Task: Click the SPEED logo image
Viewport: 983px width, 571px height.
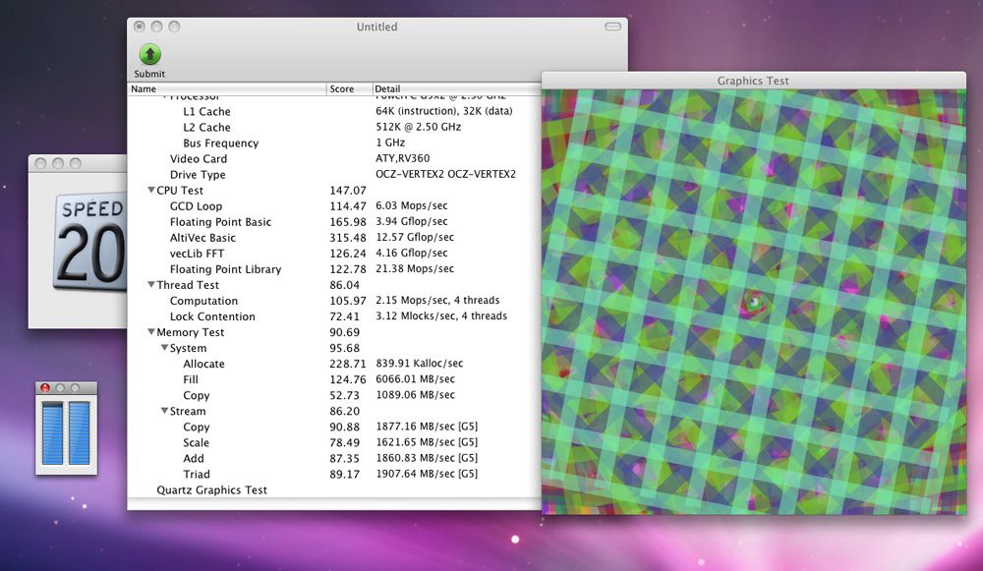Action: [90, 242]
